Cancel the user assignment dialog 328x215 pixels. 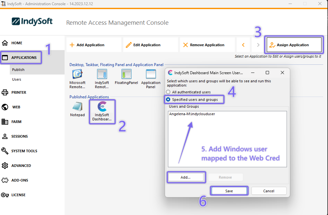coord(269,191)
